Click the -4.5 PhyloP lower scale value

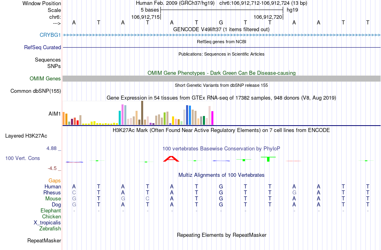(52, 168)
